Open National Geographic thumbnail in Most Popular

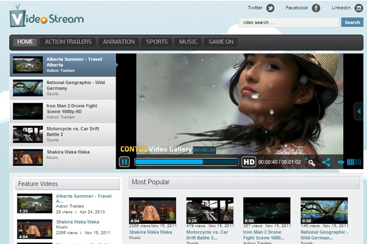click(x=324, y=210)
